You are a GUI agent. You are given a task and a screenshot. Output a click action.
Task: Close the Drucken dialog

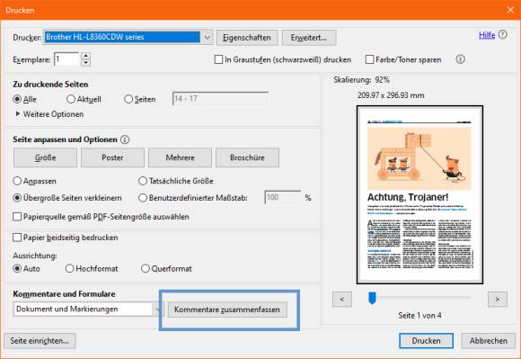click(x=510, y=10)
